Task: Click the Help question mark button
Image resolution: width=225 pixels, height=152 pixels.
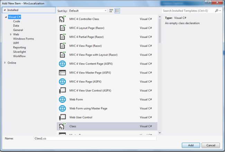Action: pyautogui.click(x=208, y=2)
